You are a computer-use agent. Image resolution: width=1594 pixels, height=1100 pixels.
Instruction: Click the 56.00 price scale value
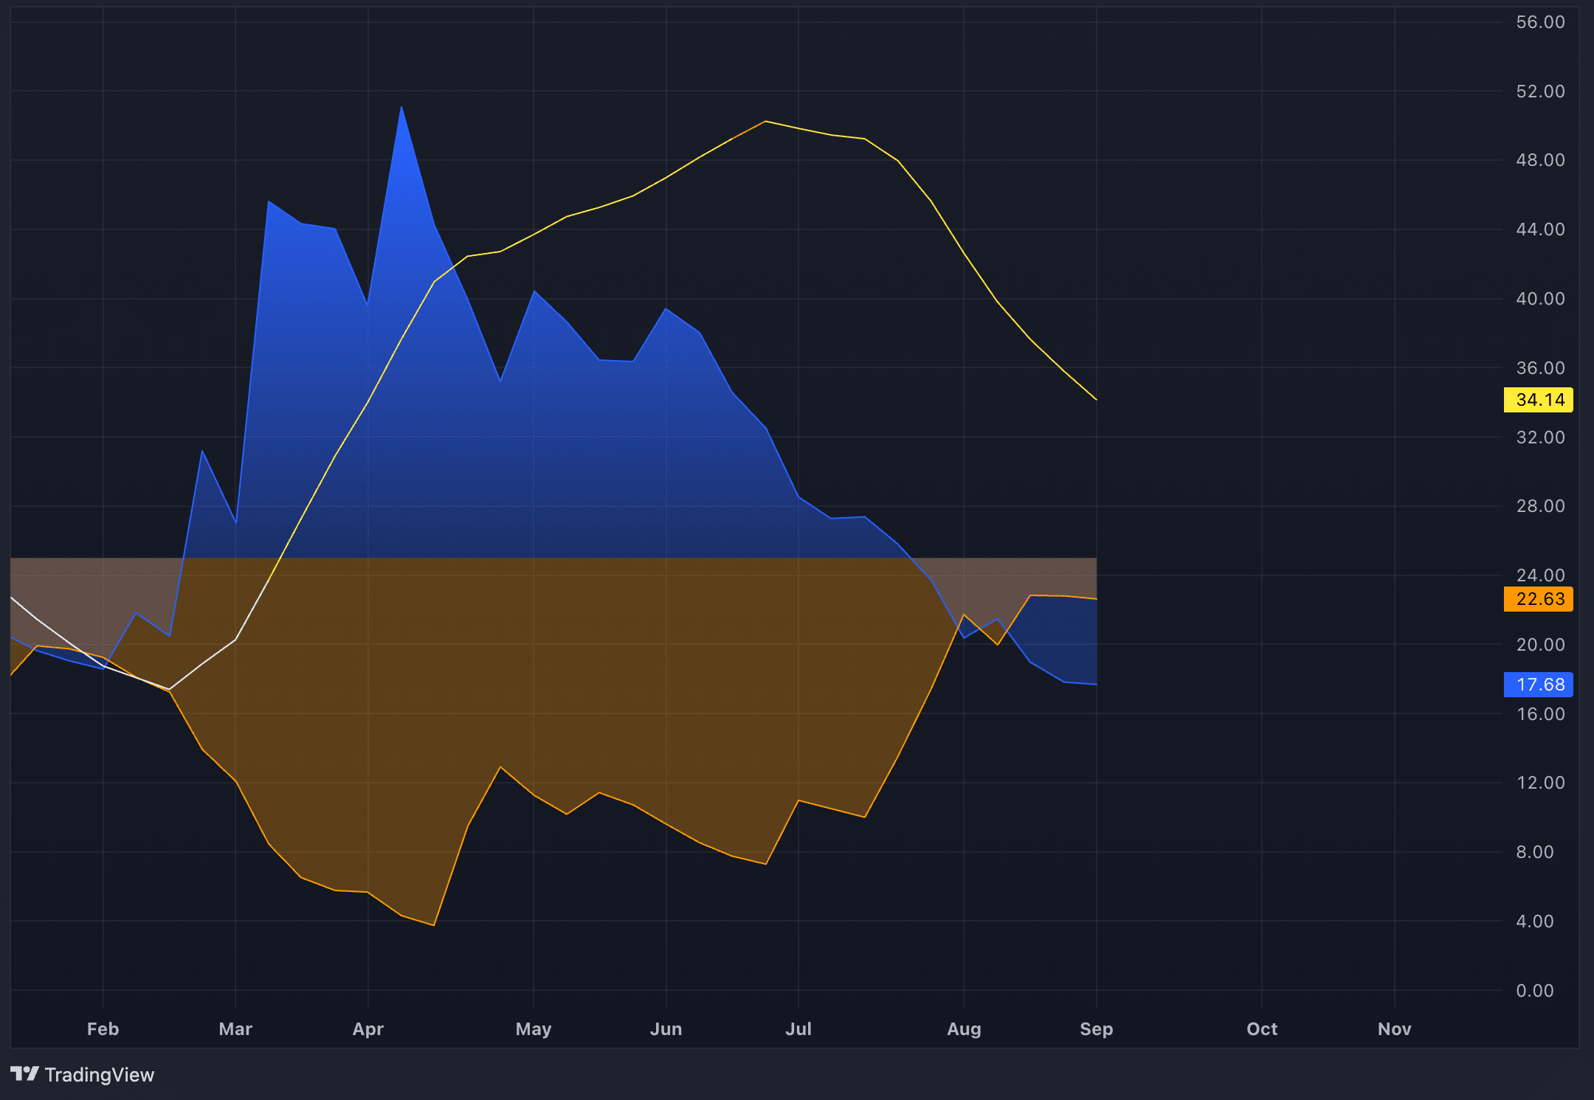pos(1540,22)
